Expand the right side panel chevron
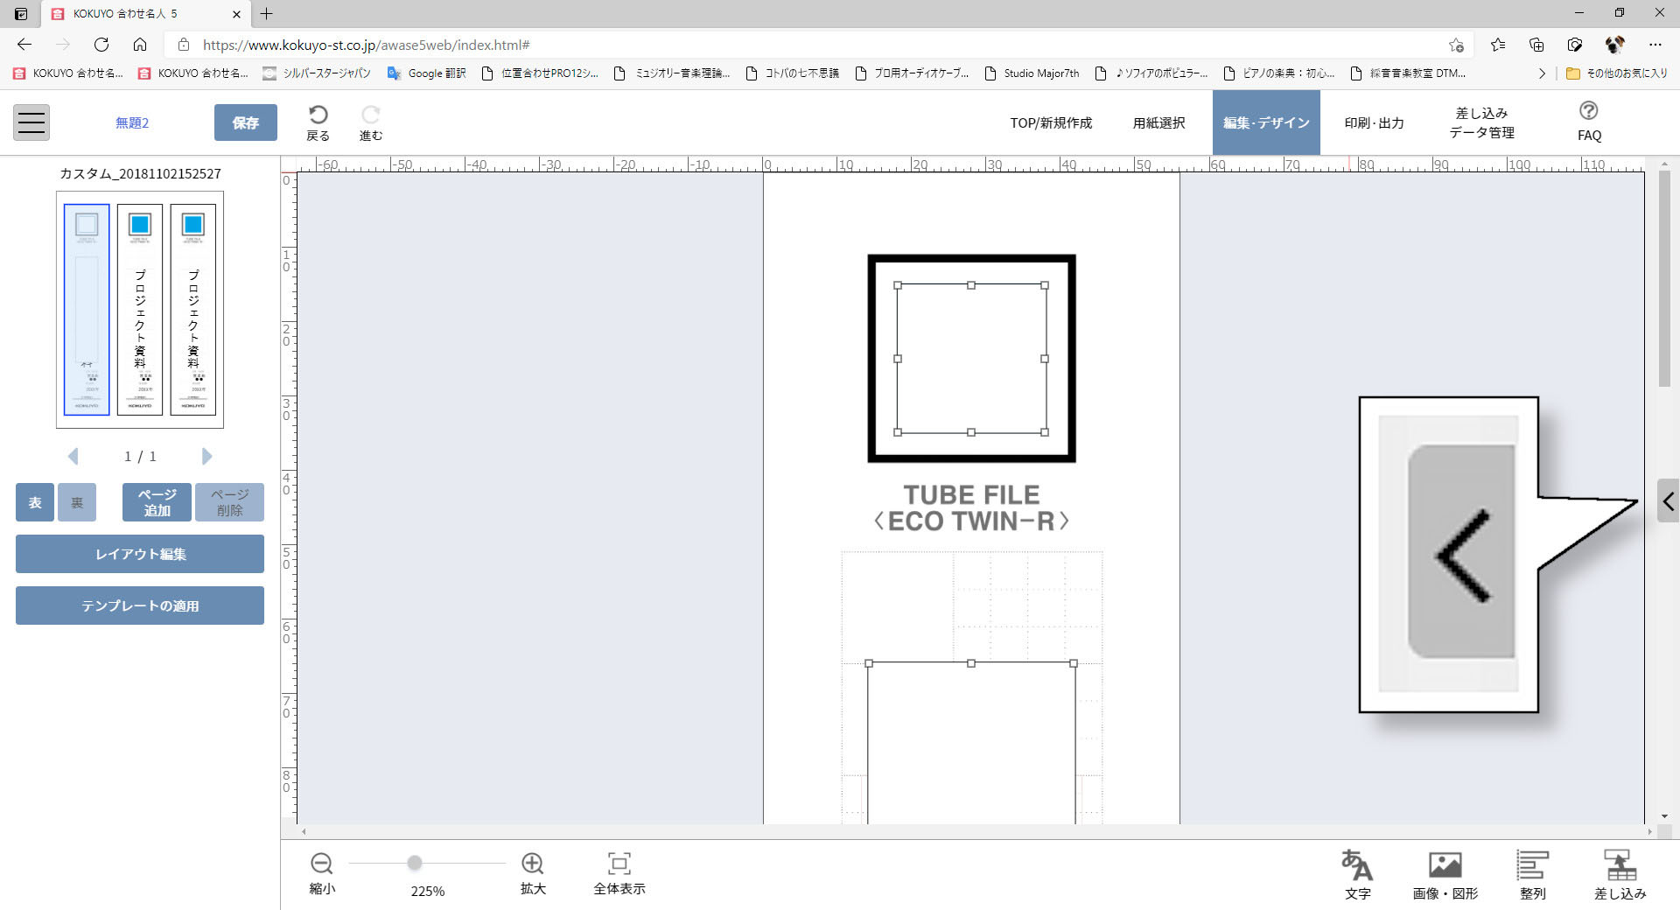1680x910 pixels. 1668,501
